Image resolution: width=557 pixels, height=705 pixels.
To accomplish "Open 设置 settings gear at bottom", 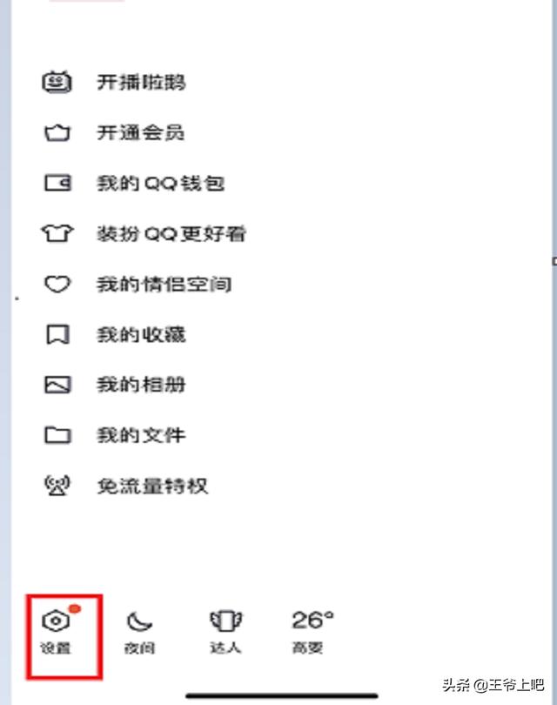I will coord(56,629).
